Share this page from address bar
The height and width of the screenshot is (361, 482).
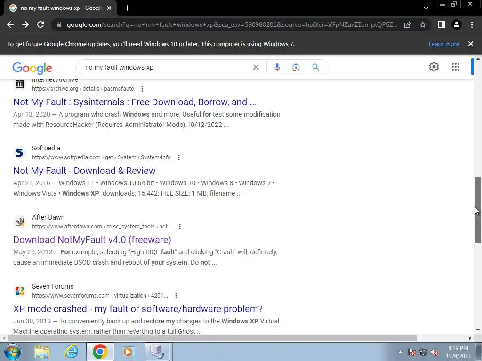pyautogui.click(x=408, y=24)
